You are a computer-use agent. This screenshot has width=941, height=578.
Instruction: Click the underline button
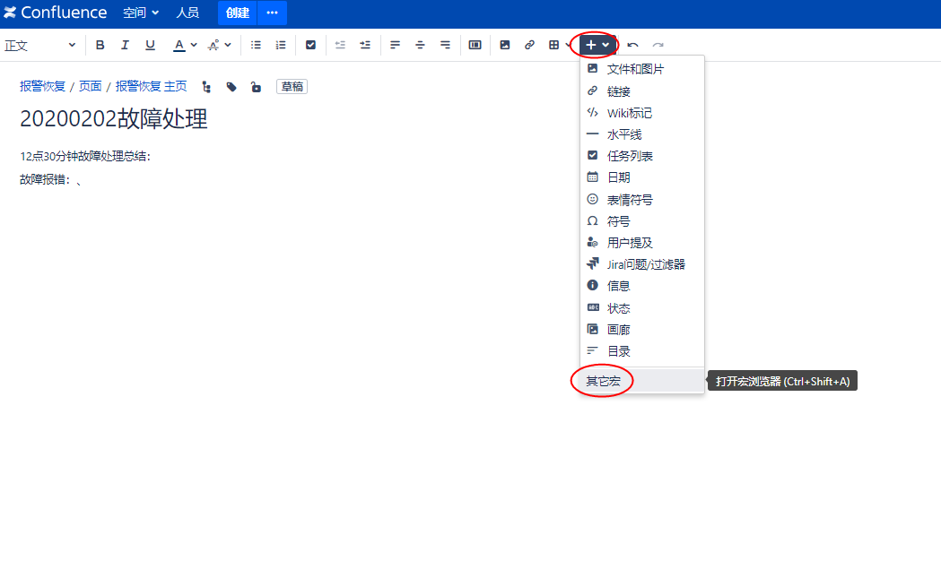[150, 45]
